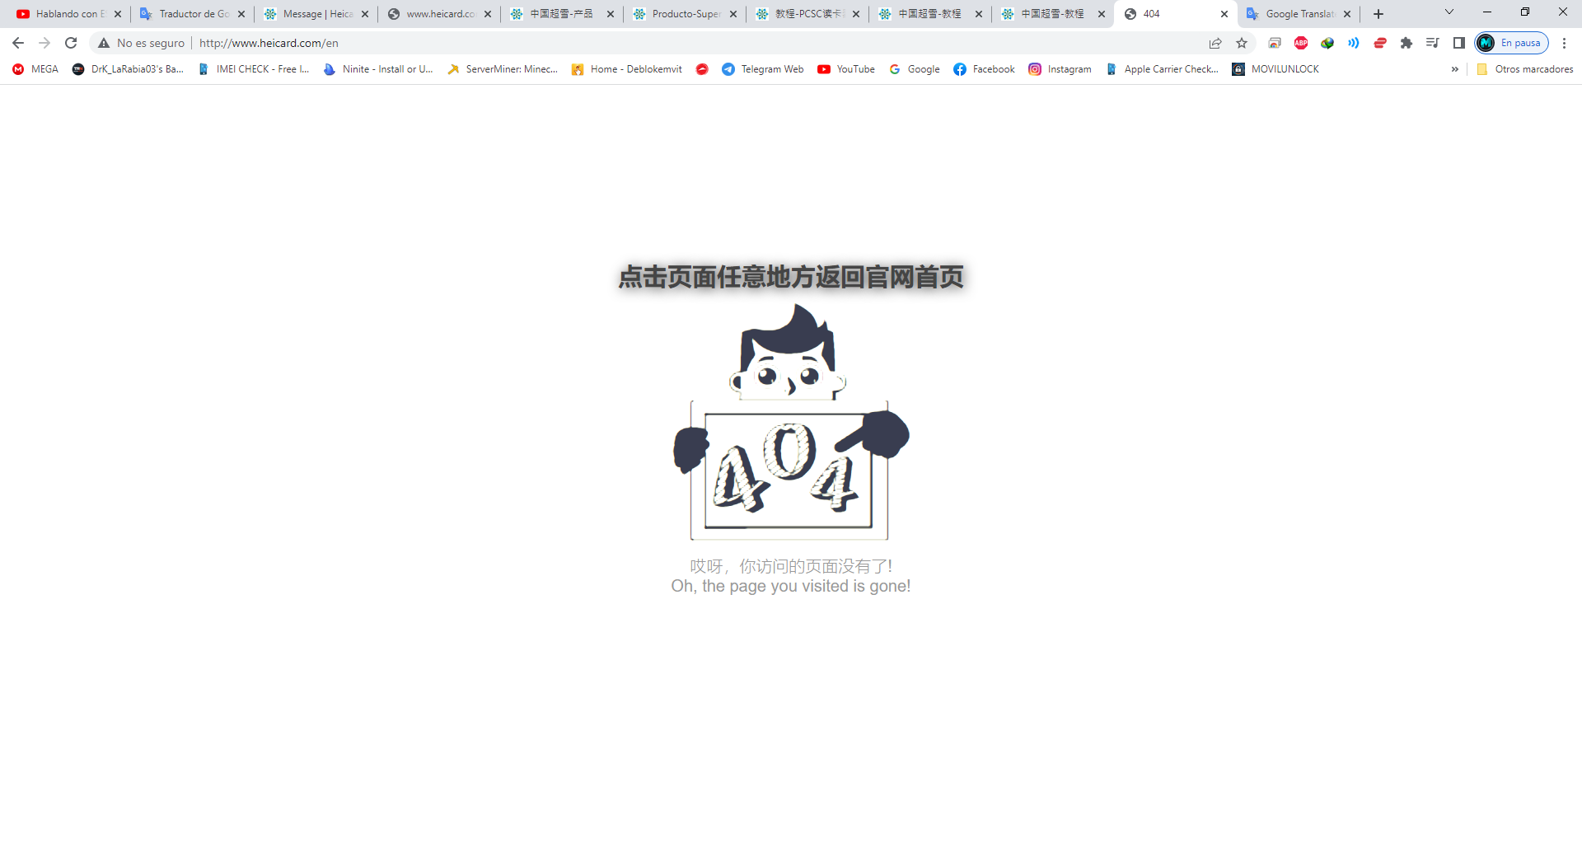Show hidden bookmarks overflow chevron
The width and height of the screenshot is (1582, 857).
(x=1455, y=69)
